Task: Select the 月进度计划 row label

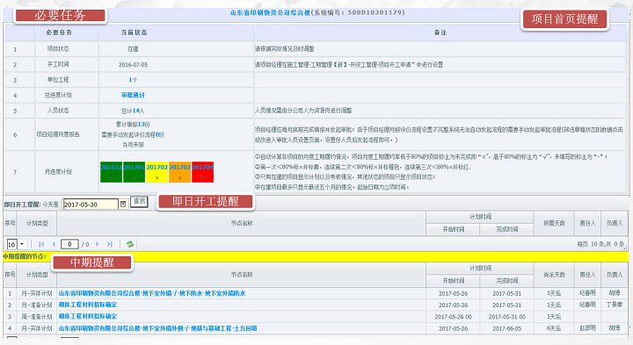Action: click(58, 172)
